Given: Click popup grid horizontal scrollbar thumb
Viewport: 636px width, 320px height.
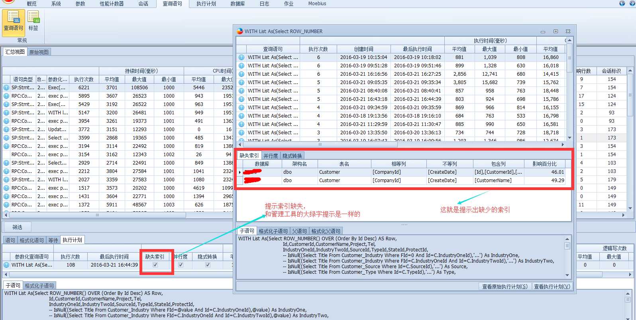Looking at the screenshot, I should 320,144.
